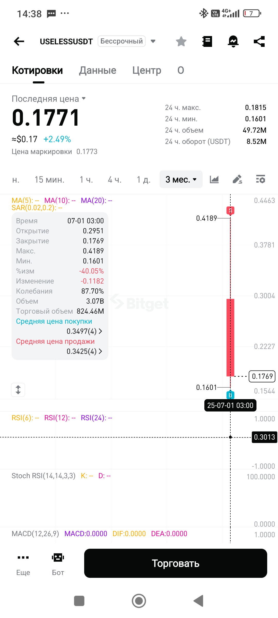Open the trading guide notebook icon
The height and width of the screenshot is (618, 278).
point(207,41)
